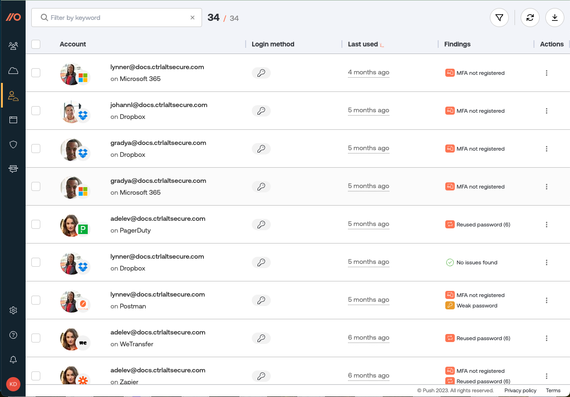The height and width of the screenshot is (397, 570).
Task: Navigate to the browser extension section
Action: (13, 169)
